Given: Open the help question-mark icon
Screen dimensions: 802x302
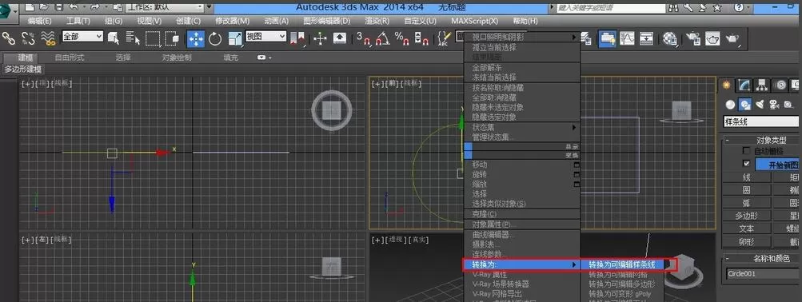Looking at the screenshot, I should coord(739,7).
